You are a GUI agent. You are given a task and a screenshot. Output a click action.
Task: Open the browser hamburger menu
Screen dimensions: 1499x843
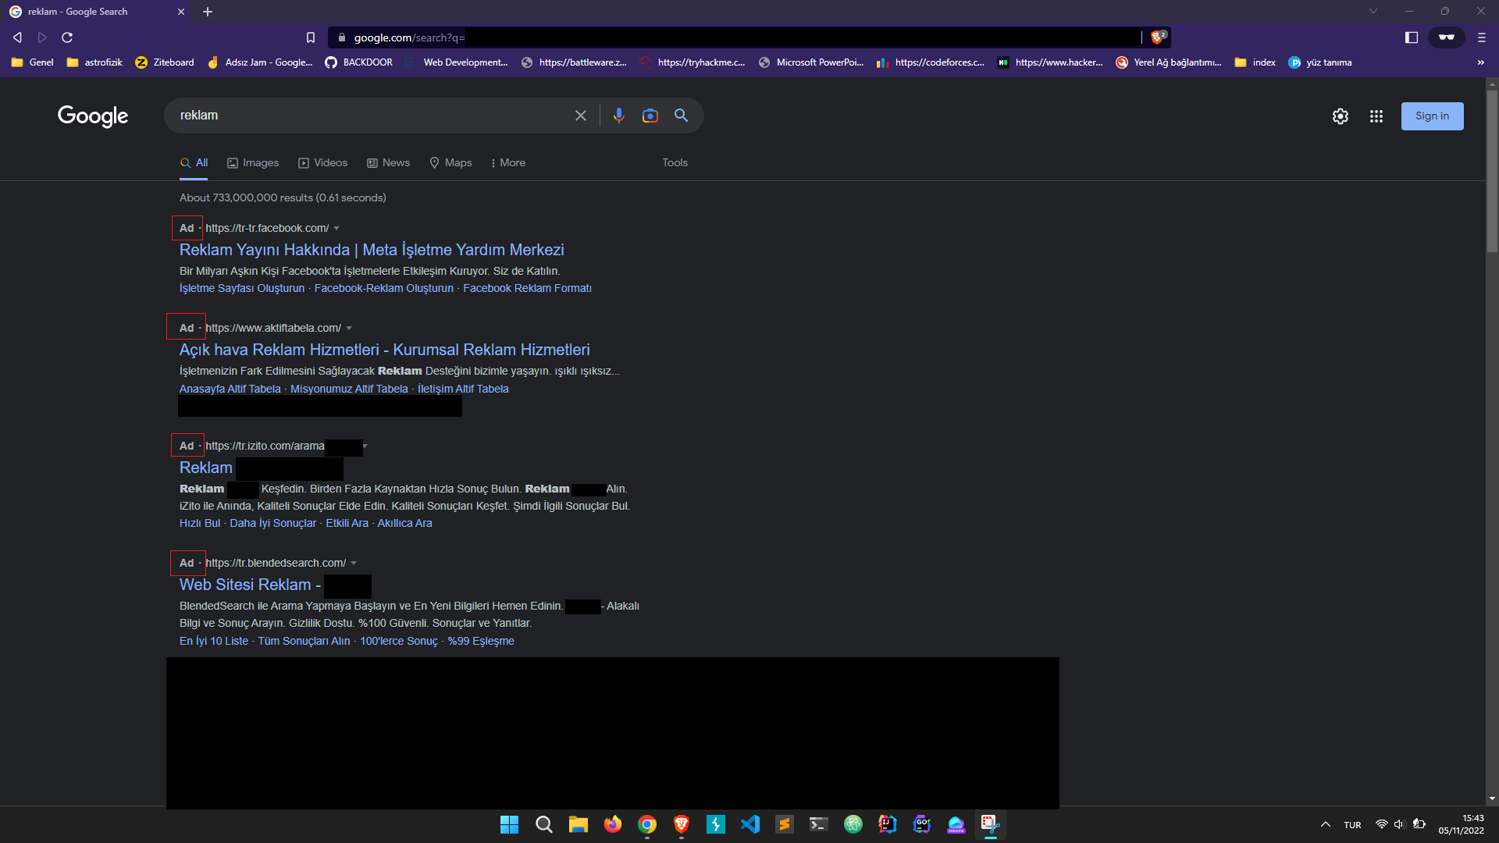[x=1480, y=37]
